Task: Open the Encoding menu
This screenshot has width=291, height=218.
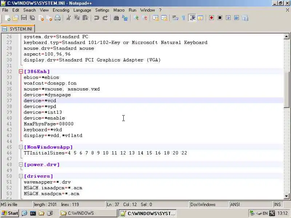Action: tap(61, 10)
